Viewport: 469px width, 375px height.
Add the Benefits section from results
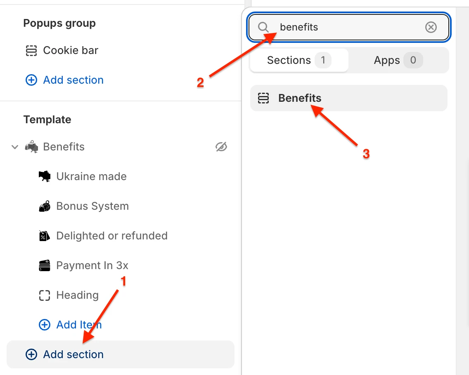coord(349,98)
